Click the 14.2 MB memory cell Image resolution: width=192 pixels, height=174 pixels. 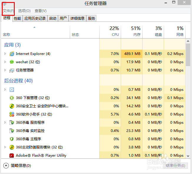[132, 106]
